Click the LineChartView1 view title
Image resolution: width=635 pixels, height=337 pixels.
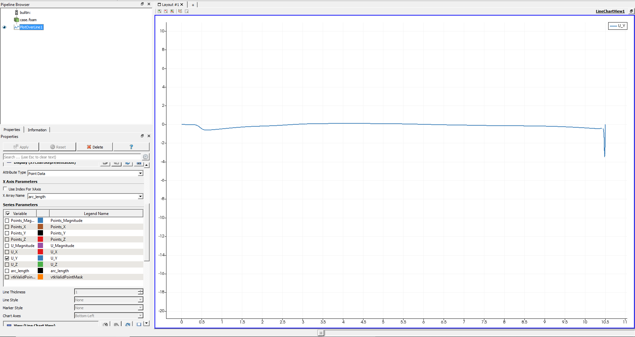tap(610, 11)
